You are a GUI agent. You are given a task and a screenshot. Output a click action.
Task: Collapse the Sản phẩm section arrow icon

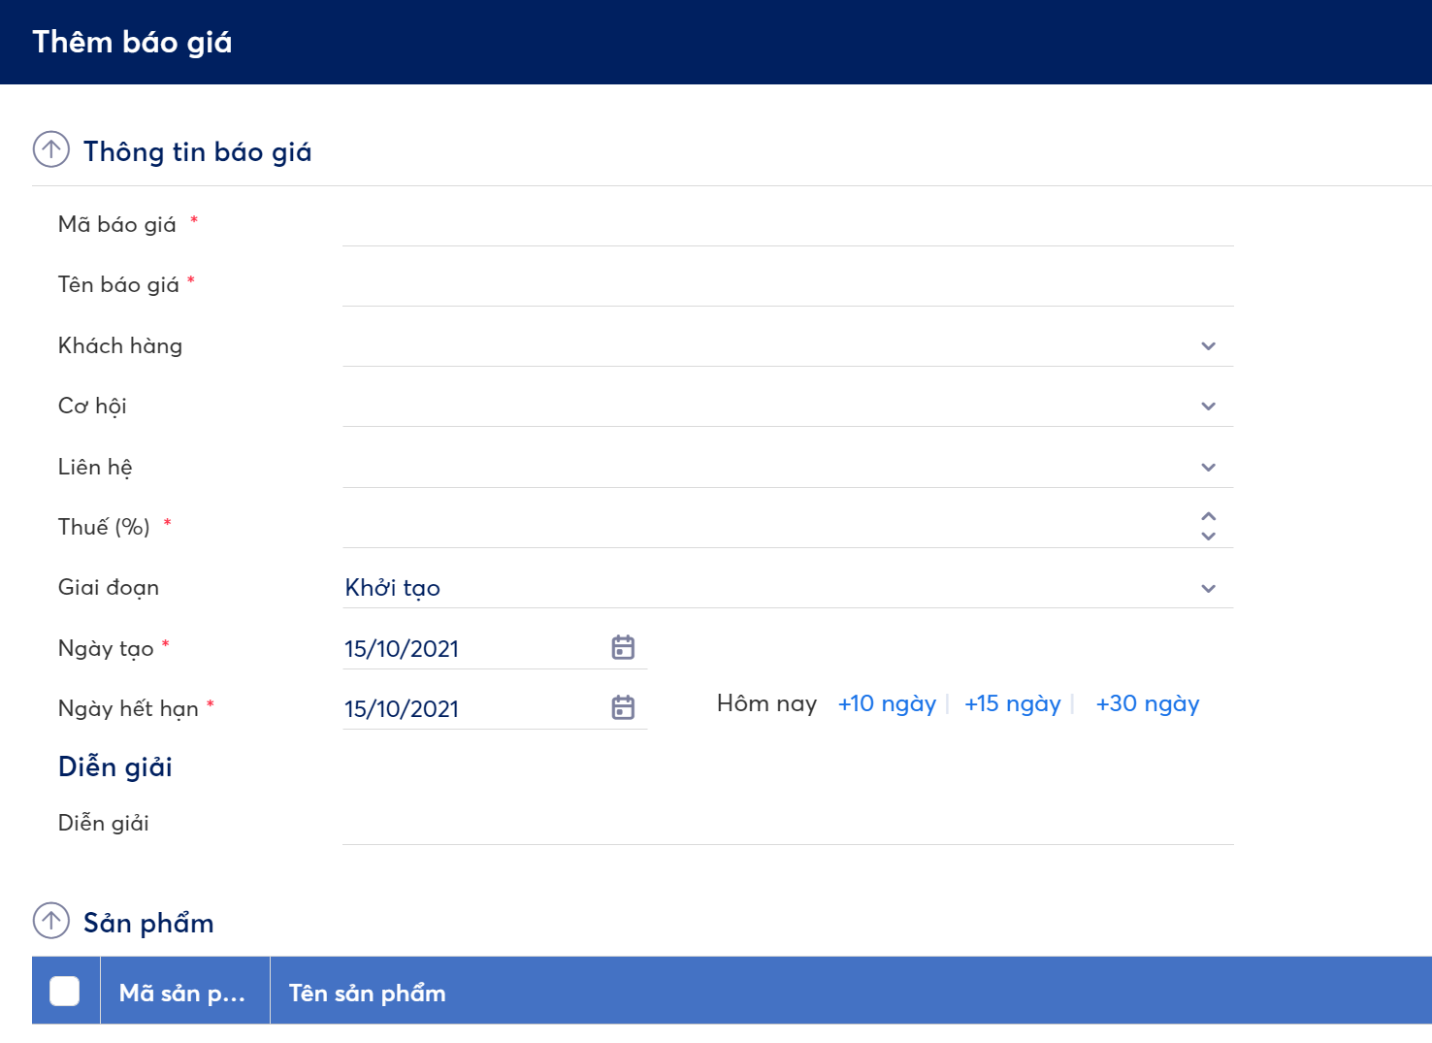tap(51, 921)
